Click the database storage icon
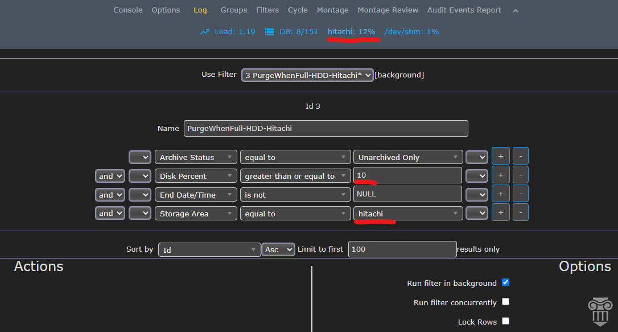This screenshot has height=332, width=618. coord(270,32)
